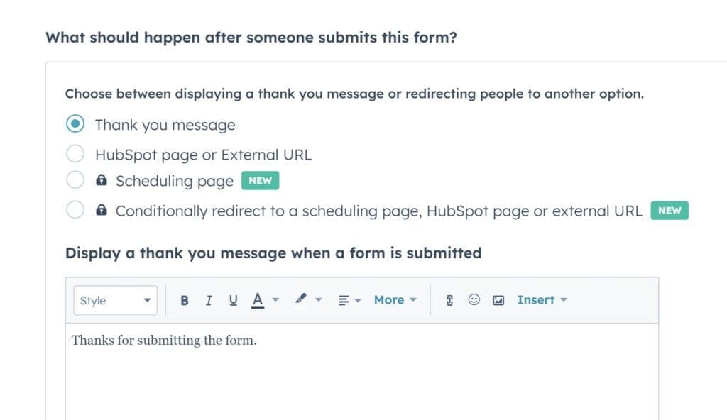Select the Thank you message option
The image size is (727, 420).
(x=75, y=123)
